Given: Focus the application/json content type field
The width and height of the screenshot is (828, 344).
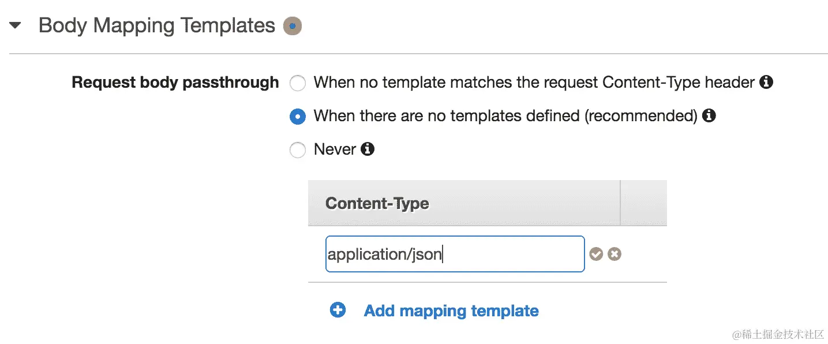Looking at the screenshot, I should [x=455, y=254].
